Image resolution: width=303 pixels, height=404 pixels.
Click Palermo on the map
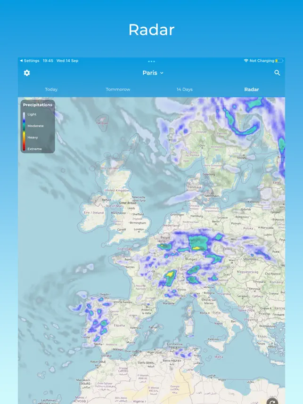(213, 339)
